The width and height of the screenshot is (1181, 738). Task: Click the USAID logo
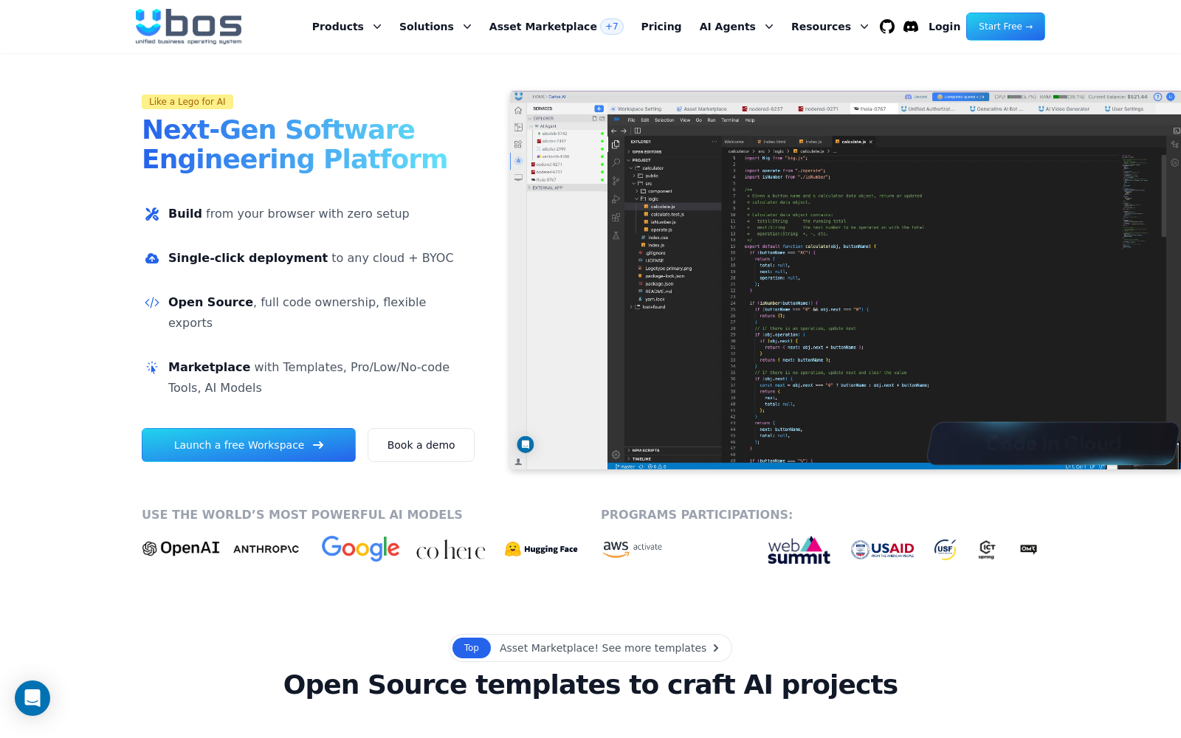(882, 549)
